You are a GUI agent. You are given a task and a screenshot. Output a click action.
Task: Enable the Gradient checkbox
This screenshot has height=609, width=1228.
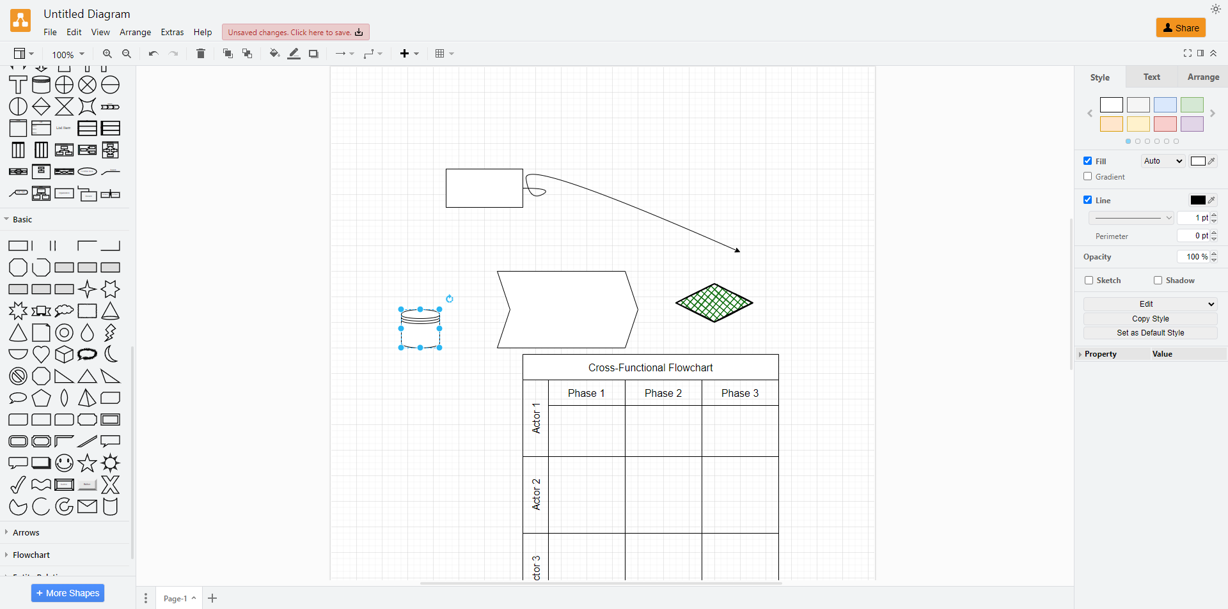coord(1087,176)
